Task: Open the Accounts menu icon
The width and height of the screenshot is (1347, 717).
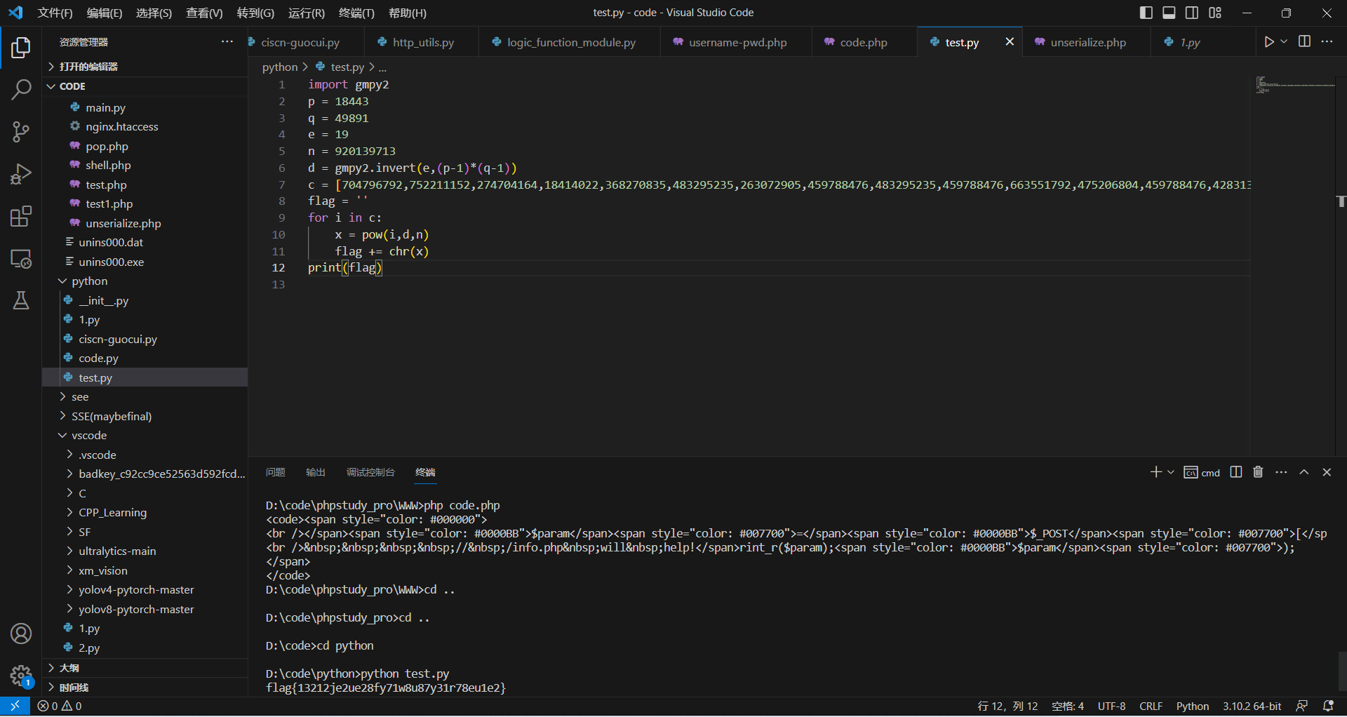Action: tap(21, 634)
